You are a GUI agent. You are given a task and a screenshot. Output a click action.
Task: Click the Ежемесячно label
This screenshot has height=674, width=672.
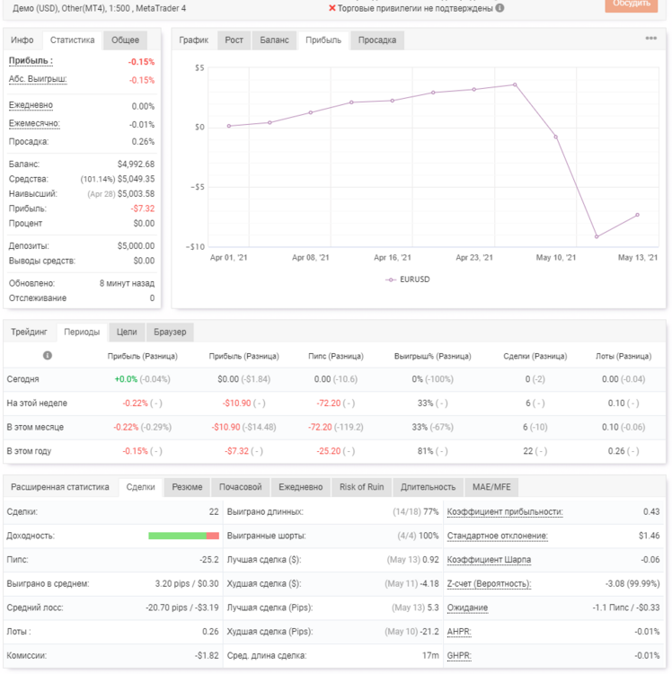click(x=34, y=124)
